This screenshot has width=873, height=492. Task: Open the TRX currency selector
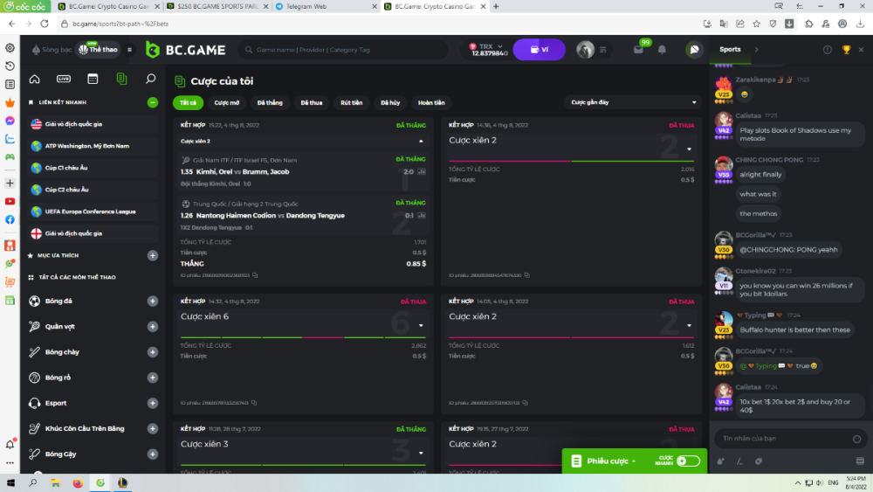[483, 50]
